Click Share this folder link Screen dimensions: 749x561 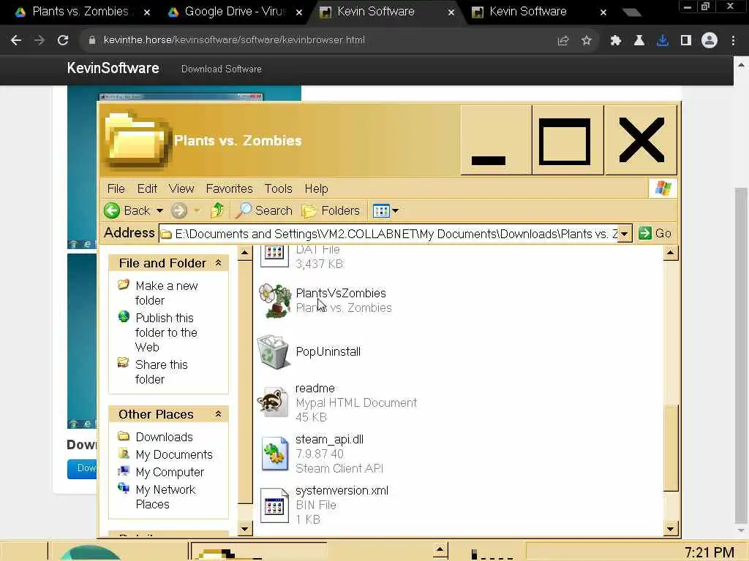click(162, 372)
